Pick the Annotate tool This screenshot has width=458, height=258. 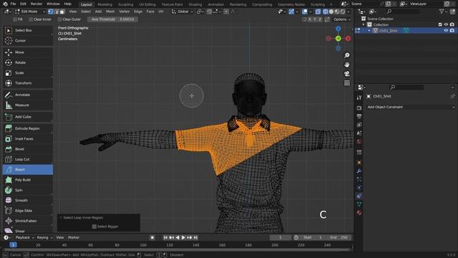pyautogui.click(x=28, y=95)
